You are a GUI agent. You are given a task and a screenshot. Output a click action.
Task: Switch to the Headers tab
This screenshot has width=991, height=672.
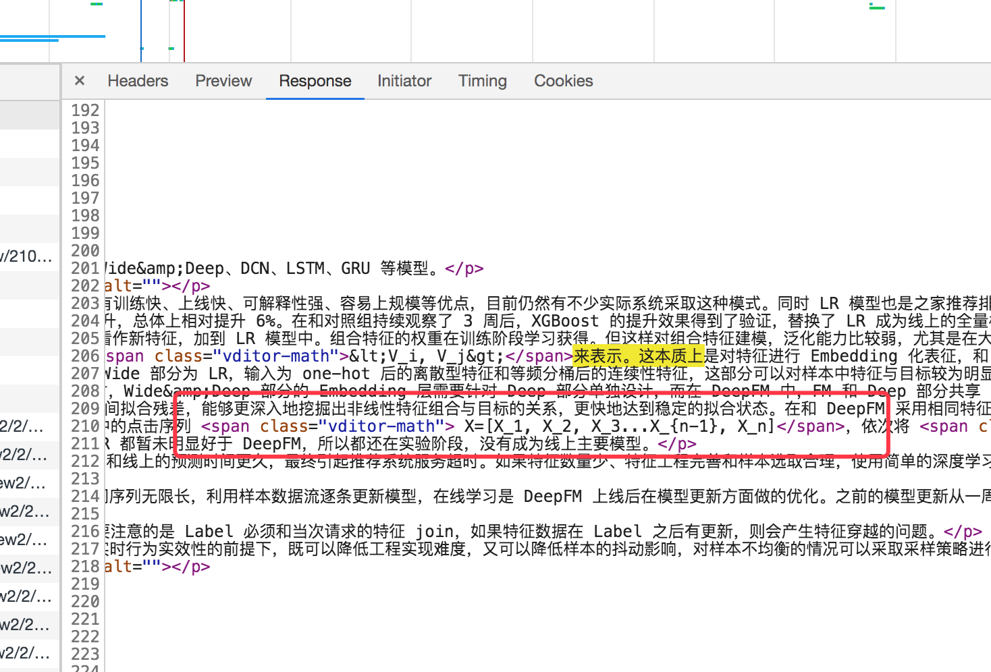(138, 81)
